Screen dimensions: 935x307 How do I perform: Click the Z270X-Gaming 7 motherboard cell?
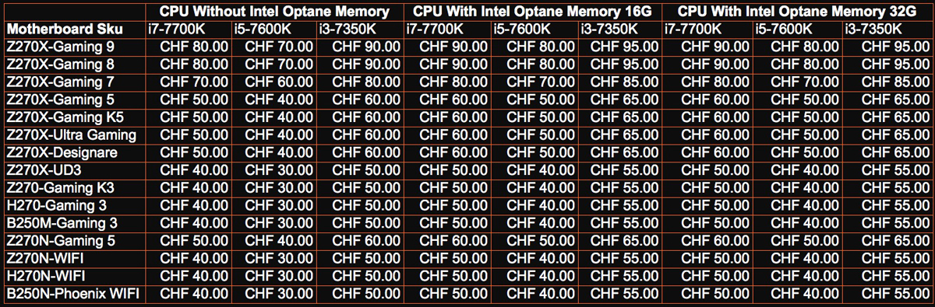click(x=60, y=81)
